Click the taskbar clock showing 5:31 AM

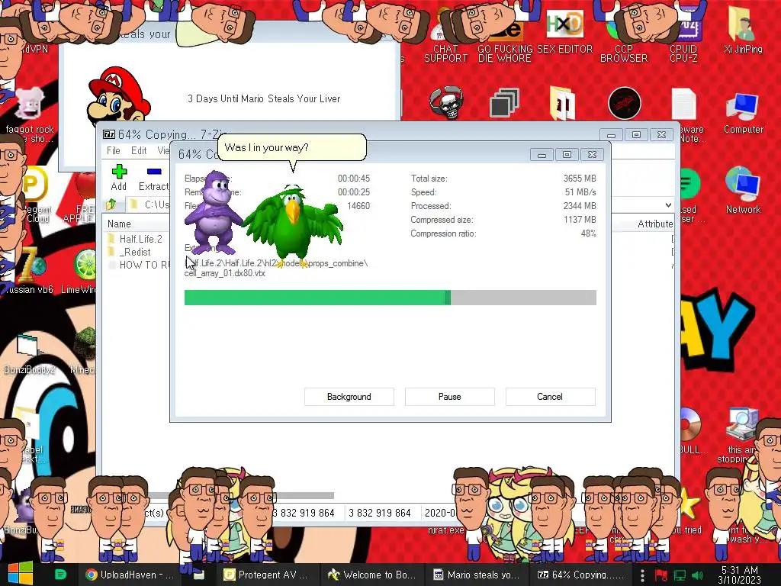tap(740, 575)
